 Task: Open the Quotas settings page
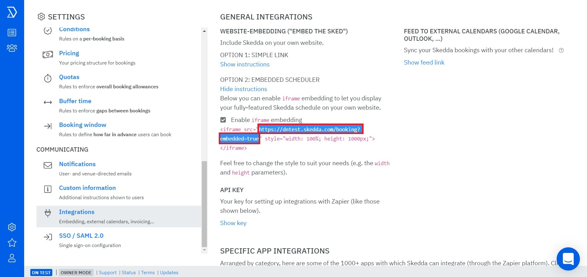tap(69, 77)
